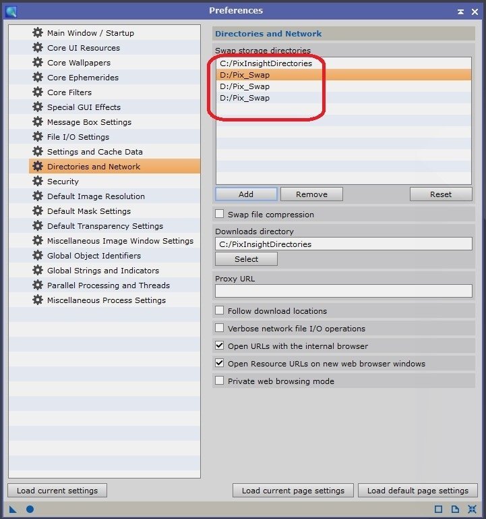
Task: Open Miscellaneous Process Settings page
Action: 115,300
